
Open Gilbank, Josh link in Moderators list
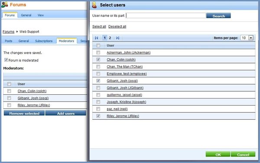coord(33,98)
